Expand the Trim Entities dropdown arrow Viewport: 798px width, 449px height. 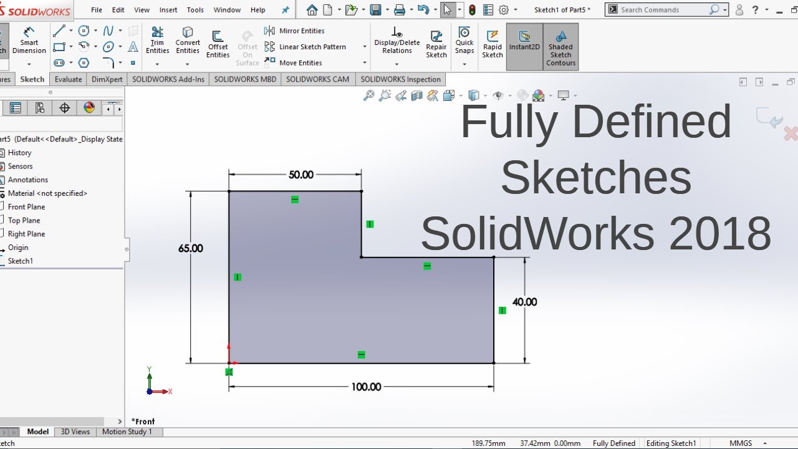157,64
